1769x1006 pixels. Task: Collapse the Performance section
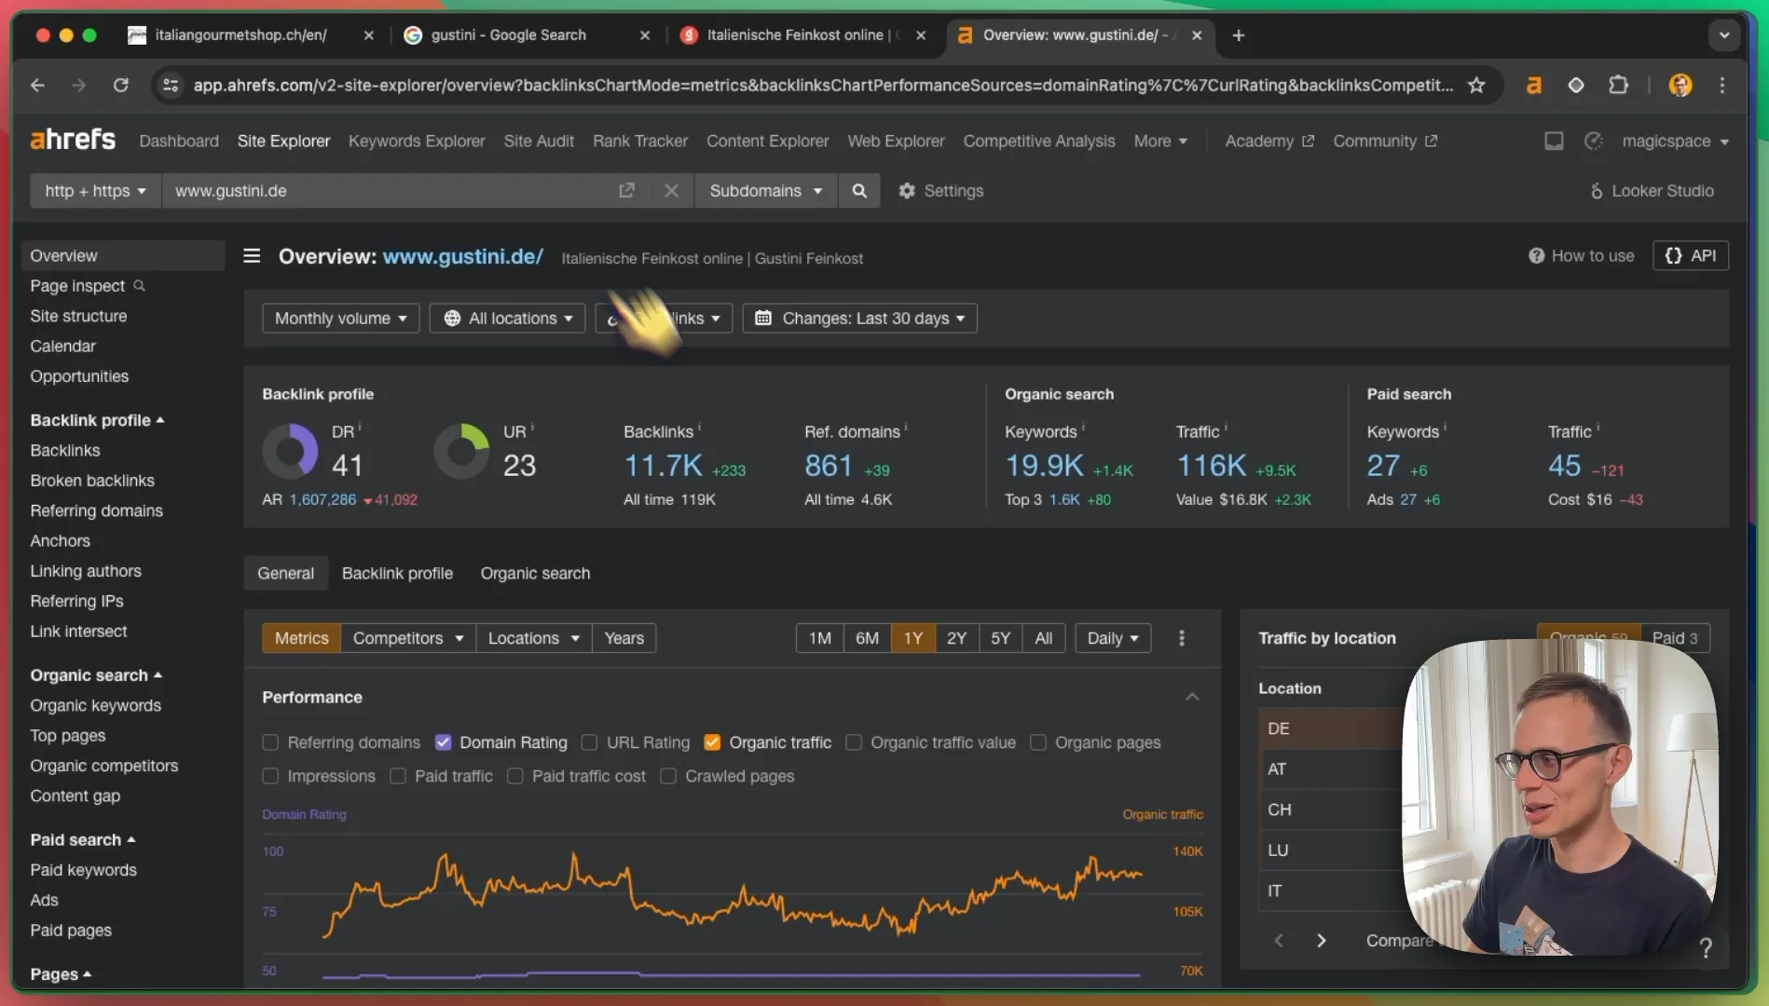(1192, 698)
